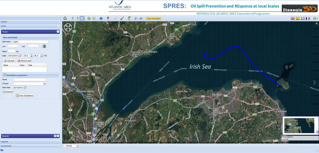Screen dimensions: 319x153
Task: Switch language with the UK flag
Action: (x=293, y=18)
